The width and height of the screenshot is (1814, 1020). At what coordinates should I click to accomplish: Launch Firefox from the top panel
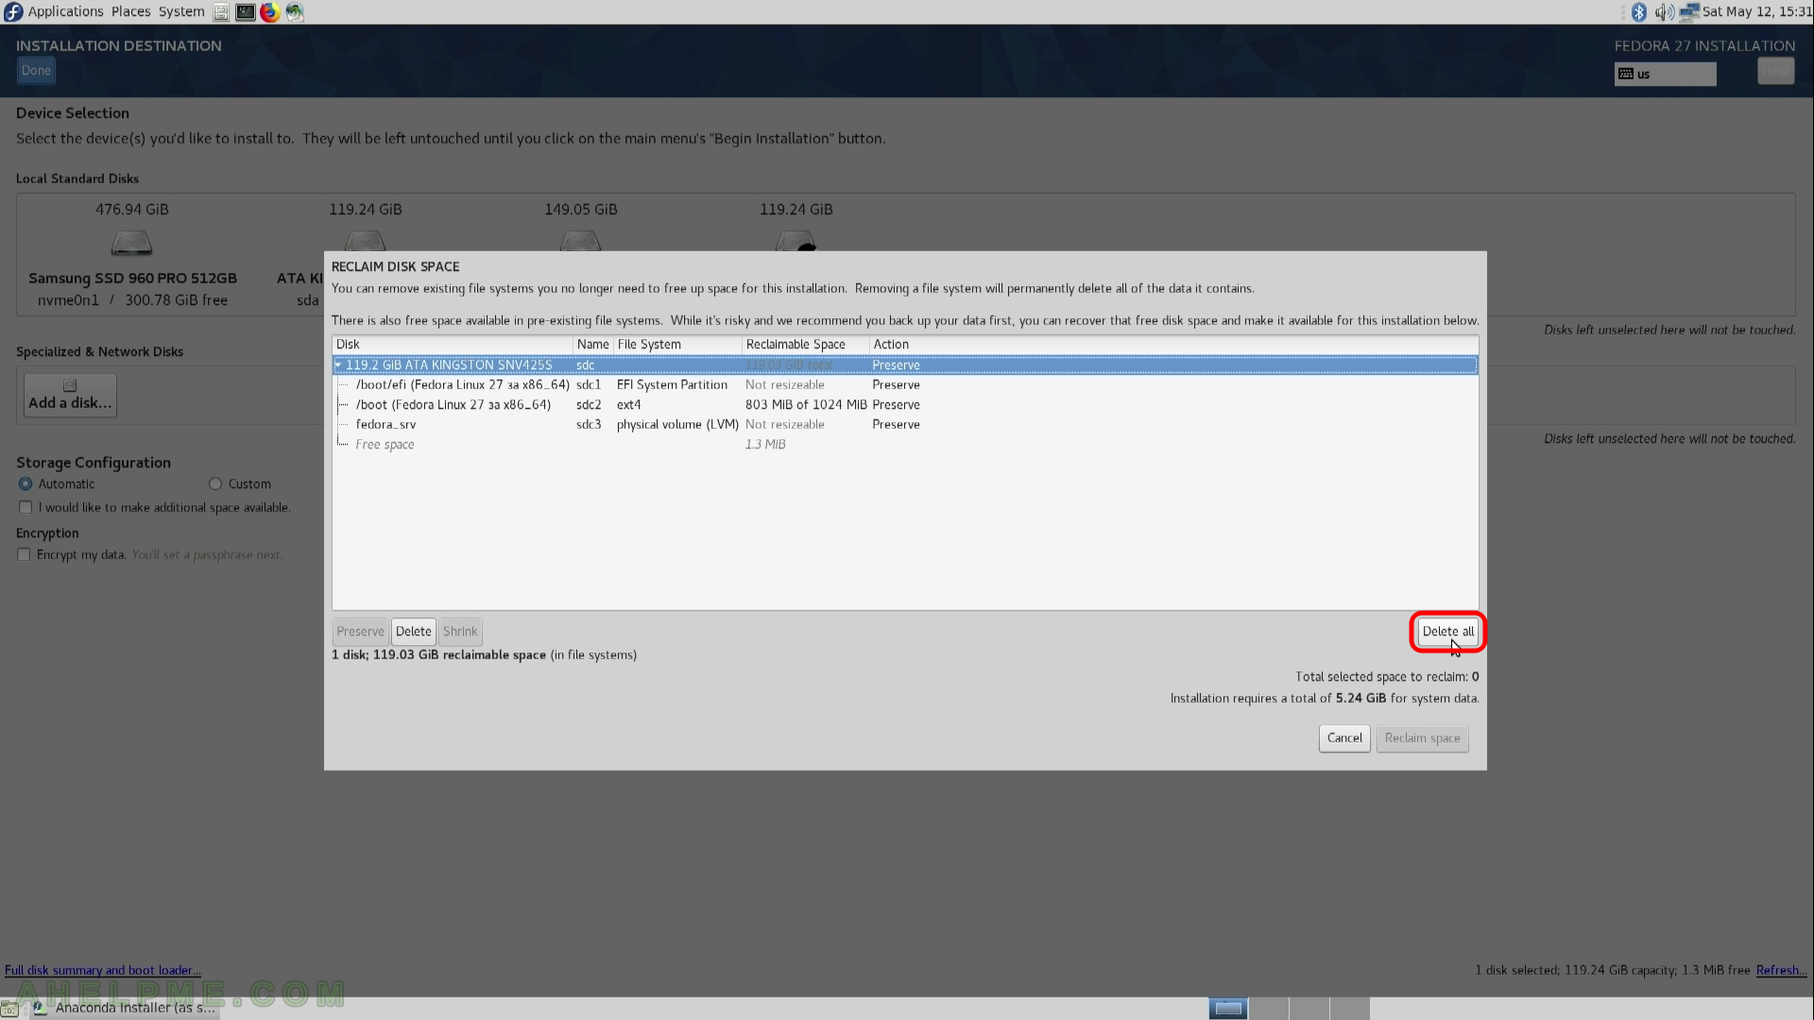(270, 12)
